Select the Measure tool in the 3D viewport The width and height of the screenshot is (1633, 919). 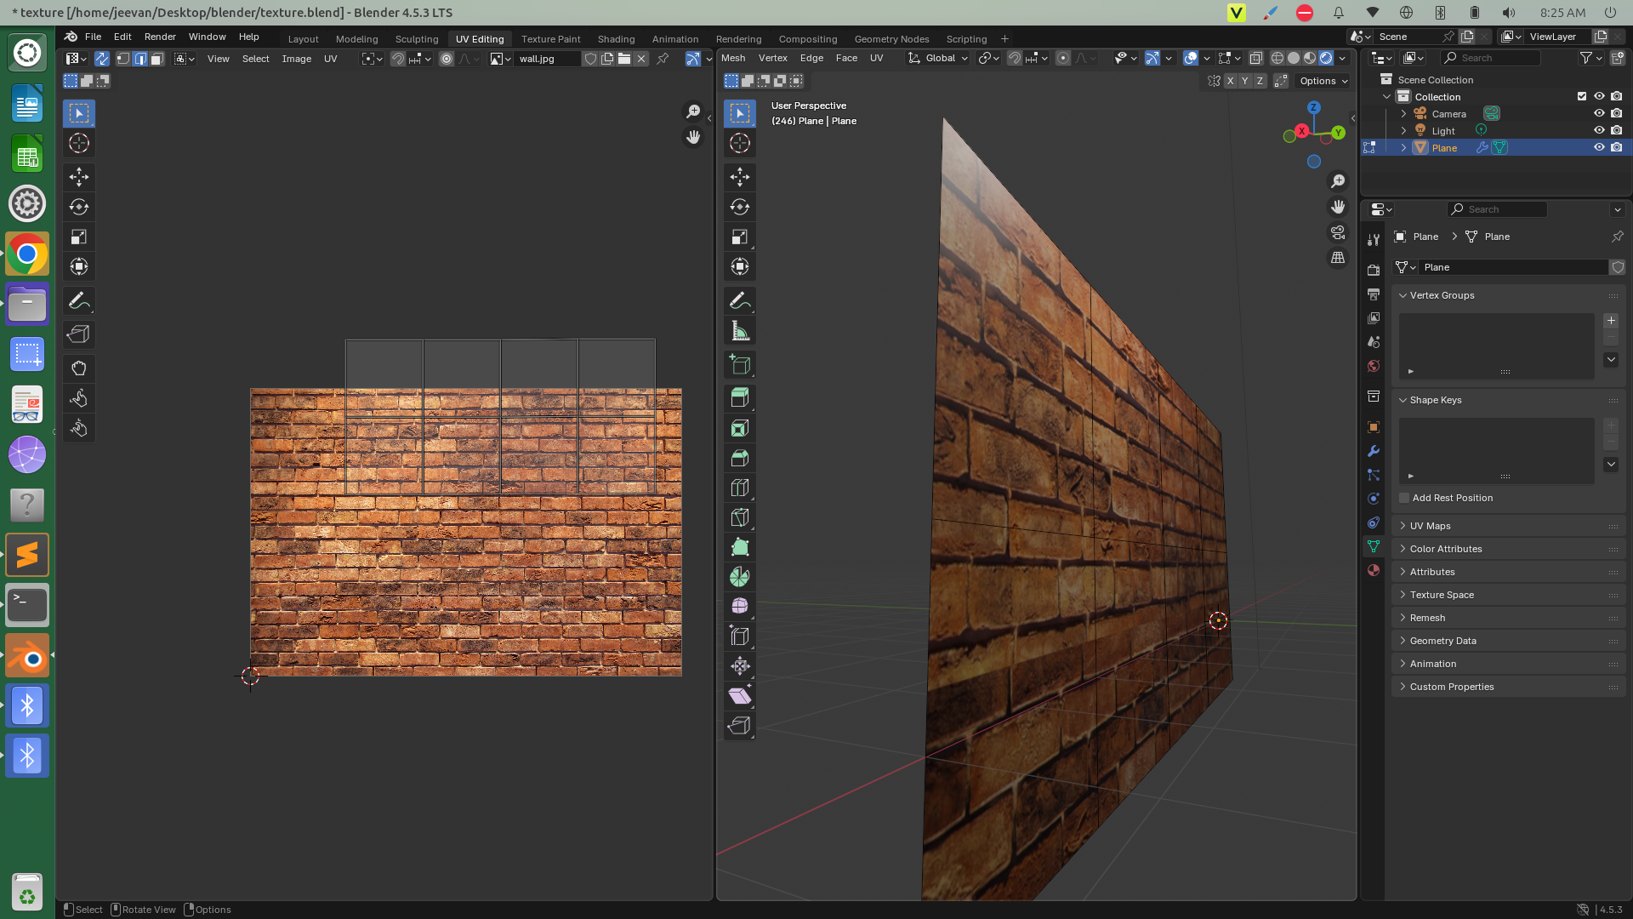[739, 330]
